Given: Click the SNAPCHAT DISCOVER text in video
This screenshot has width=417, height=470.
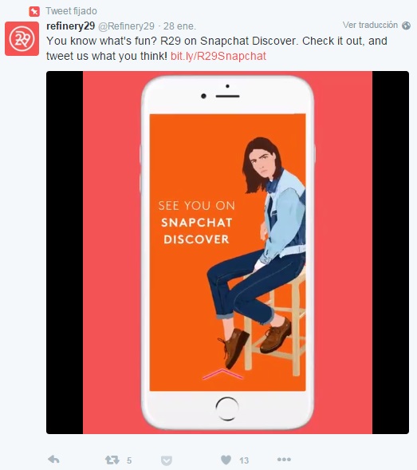Looking at the screenshot, I should (196, 231).
